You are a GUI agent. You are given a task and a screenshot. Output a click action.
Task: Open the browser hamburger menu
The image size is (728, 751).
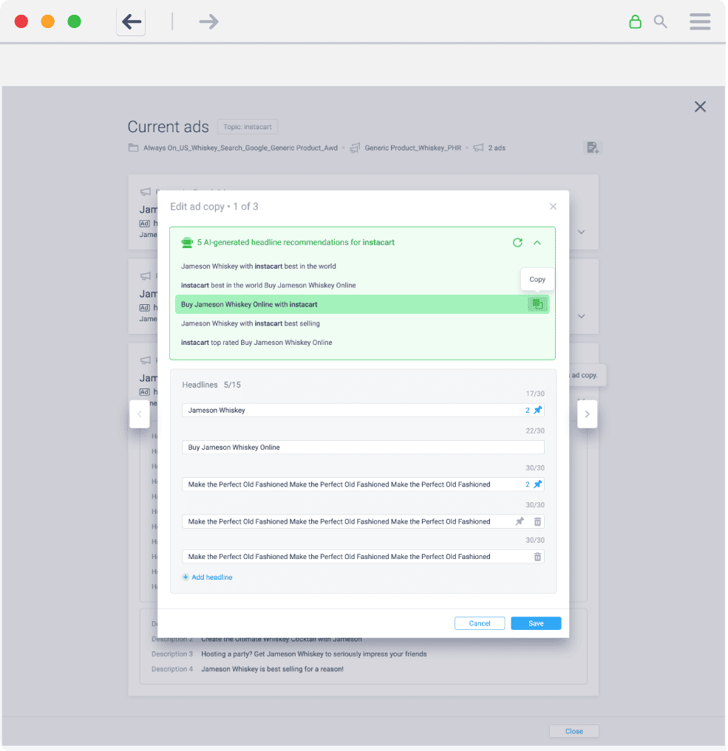click(x=700, y=22)
